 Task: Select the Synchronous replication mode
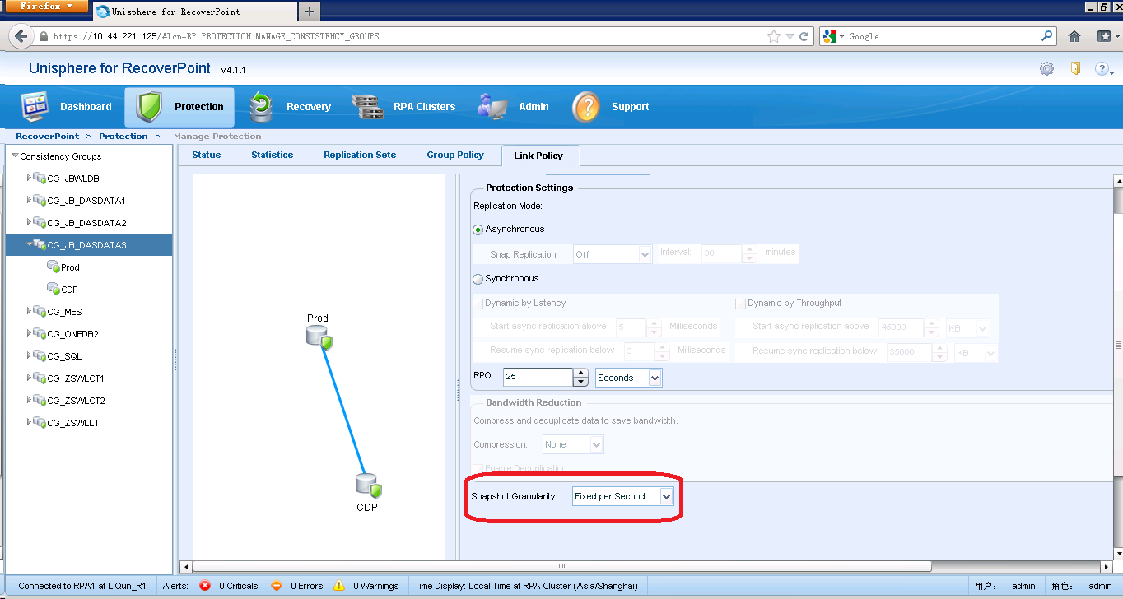tap(478, 279)
